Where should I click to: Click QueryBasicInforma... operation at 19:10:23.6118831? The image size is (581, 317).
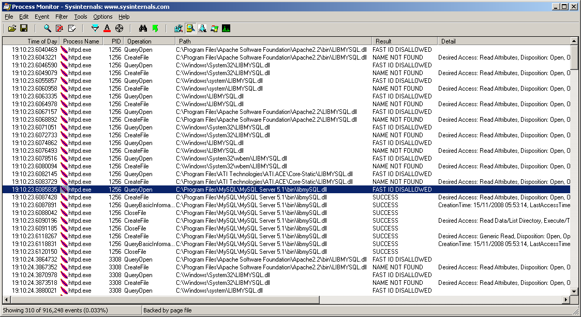click(x=149, y=244)
